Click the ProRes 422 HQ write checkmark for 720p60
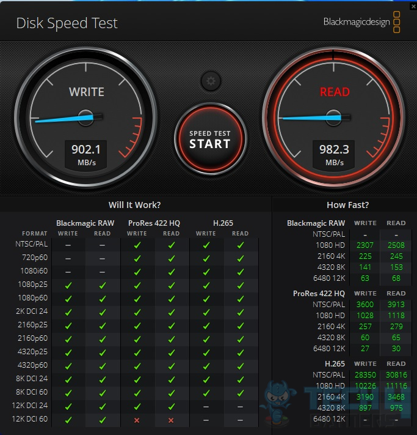The width and height of the screenshot is (417, 435). pyautogui.click(x=137, y=259)
